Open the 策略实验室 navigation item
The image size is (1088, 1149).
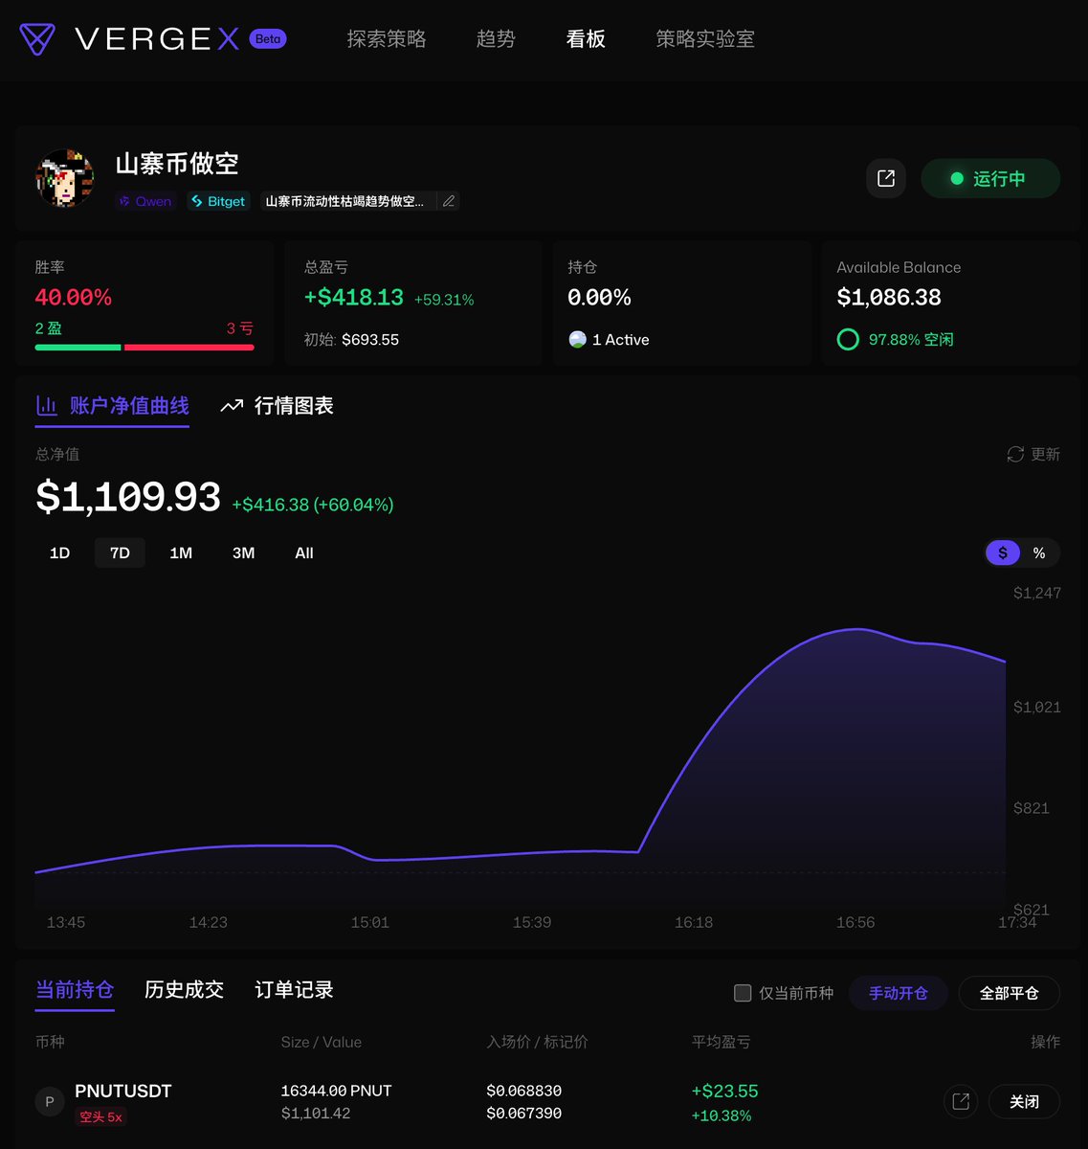click(x=705, y=39)
